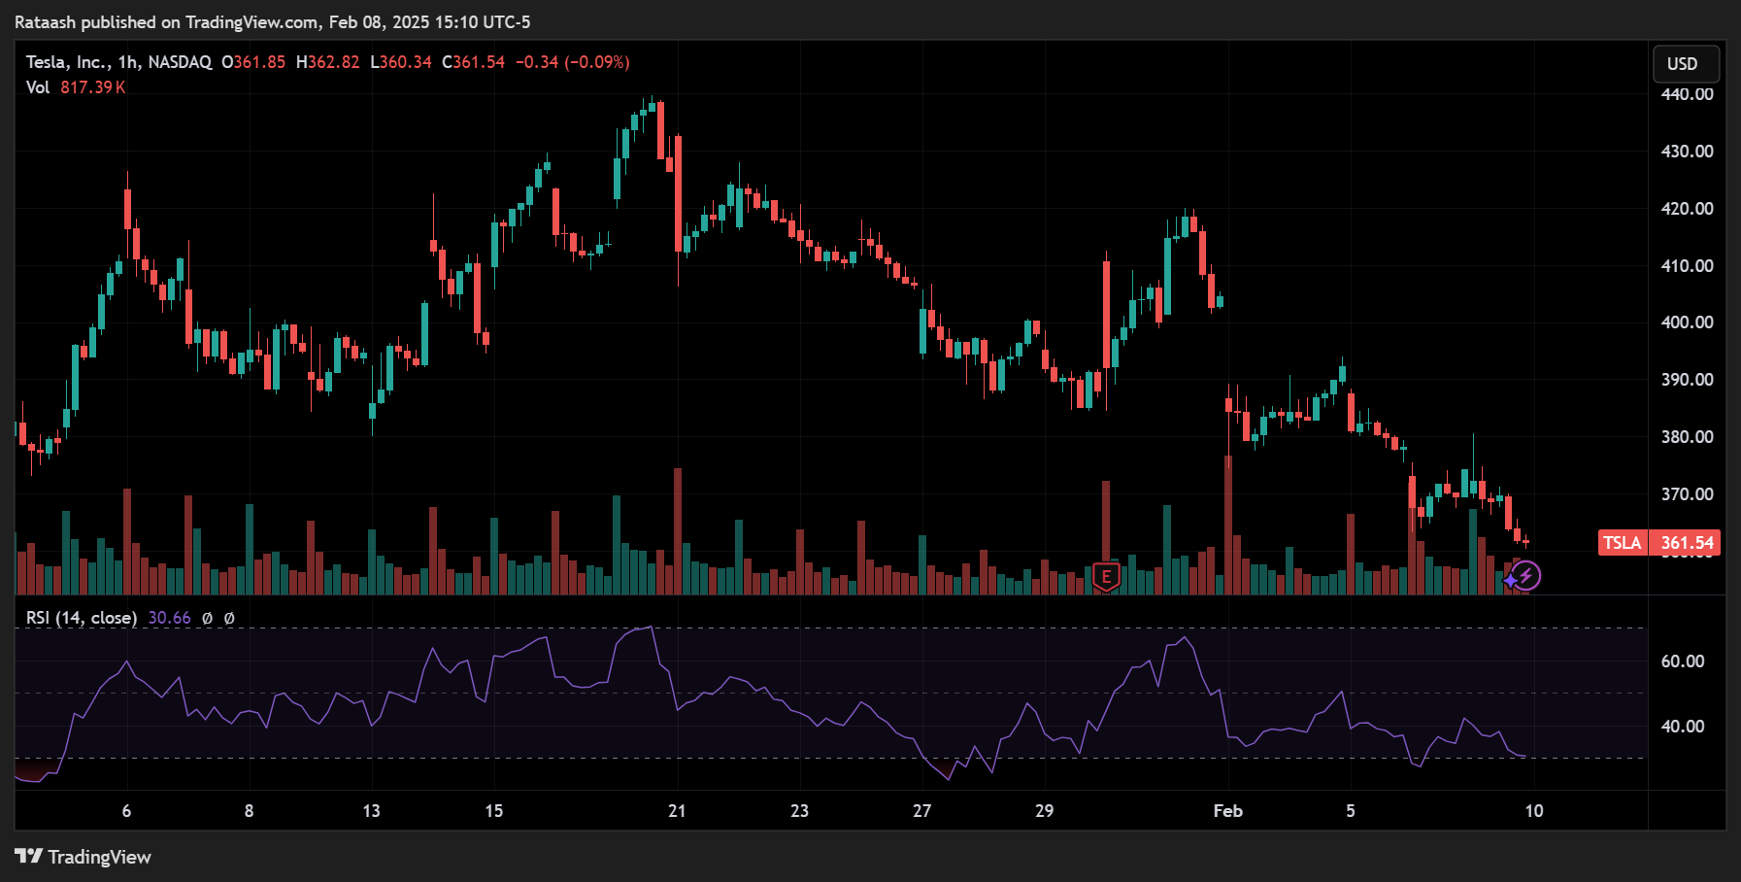
Task: Click the date label 23 on time axis
Action: click(x=799, y=811)
